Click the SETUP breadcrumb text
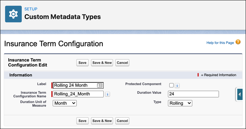This screenshot has width=246, height=129. coord(31,9)
